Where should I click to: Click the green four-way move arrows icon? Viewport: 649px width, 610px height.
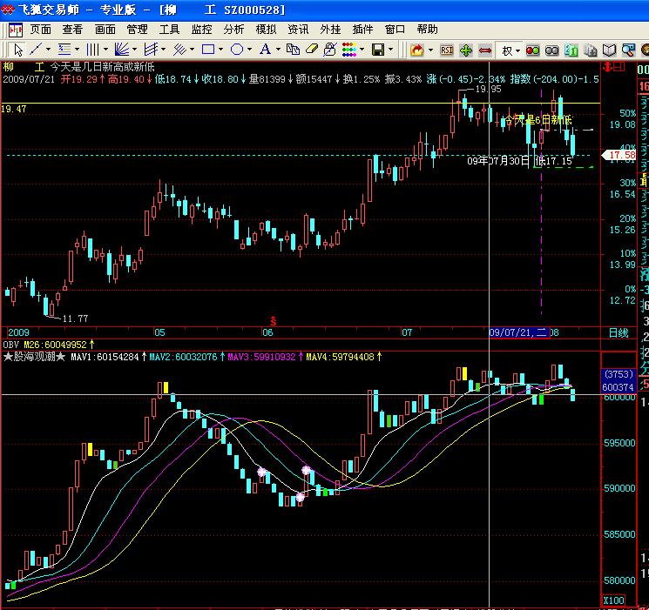click(x=466, y=50)
